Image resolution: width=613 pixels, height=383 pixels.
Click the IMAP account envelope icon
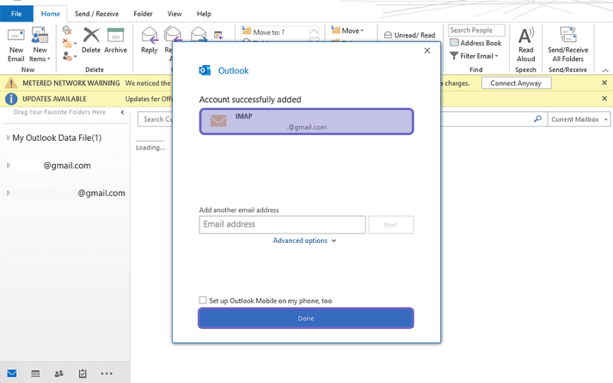pos(218,120)
